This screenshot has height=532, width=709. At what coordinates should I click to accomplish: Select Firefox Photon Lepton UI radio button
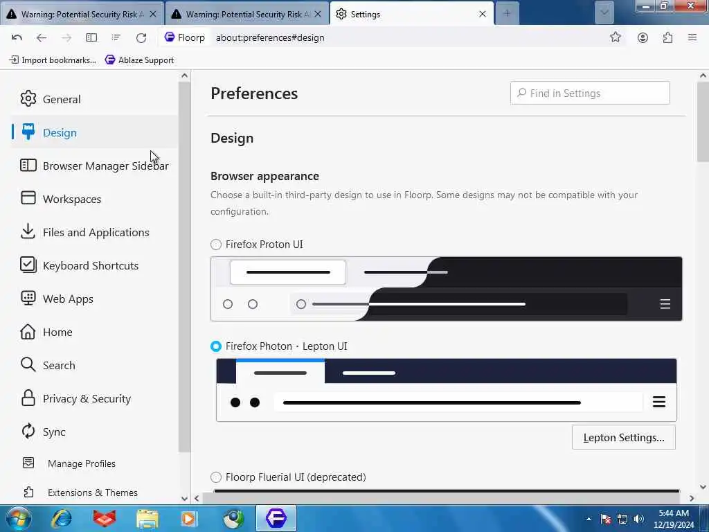click(216, 346)
